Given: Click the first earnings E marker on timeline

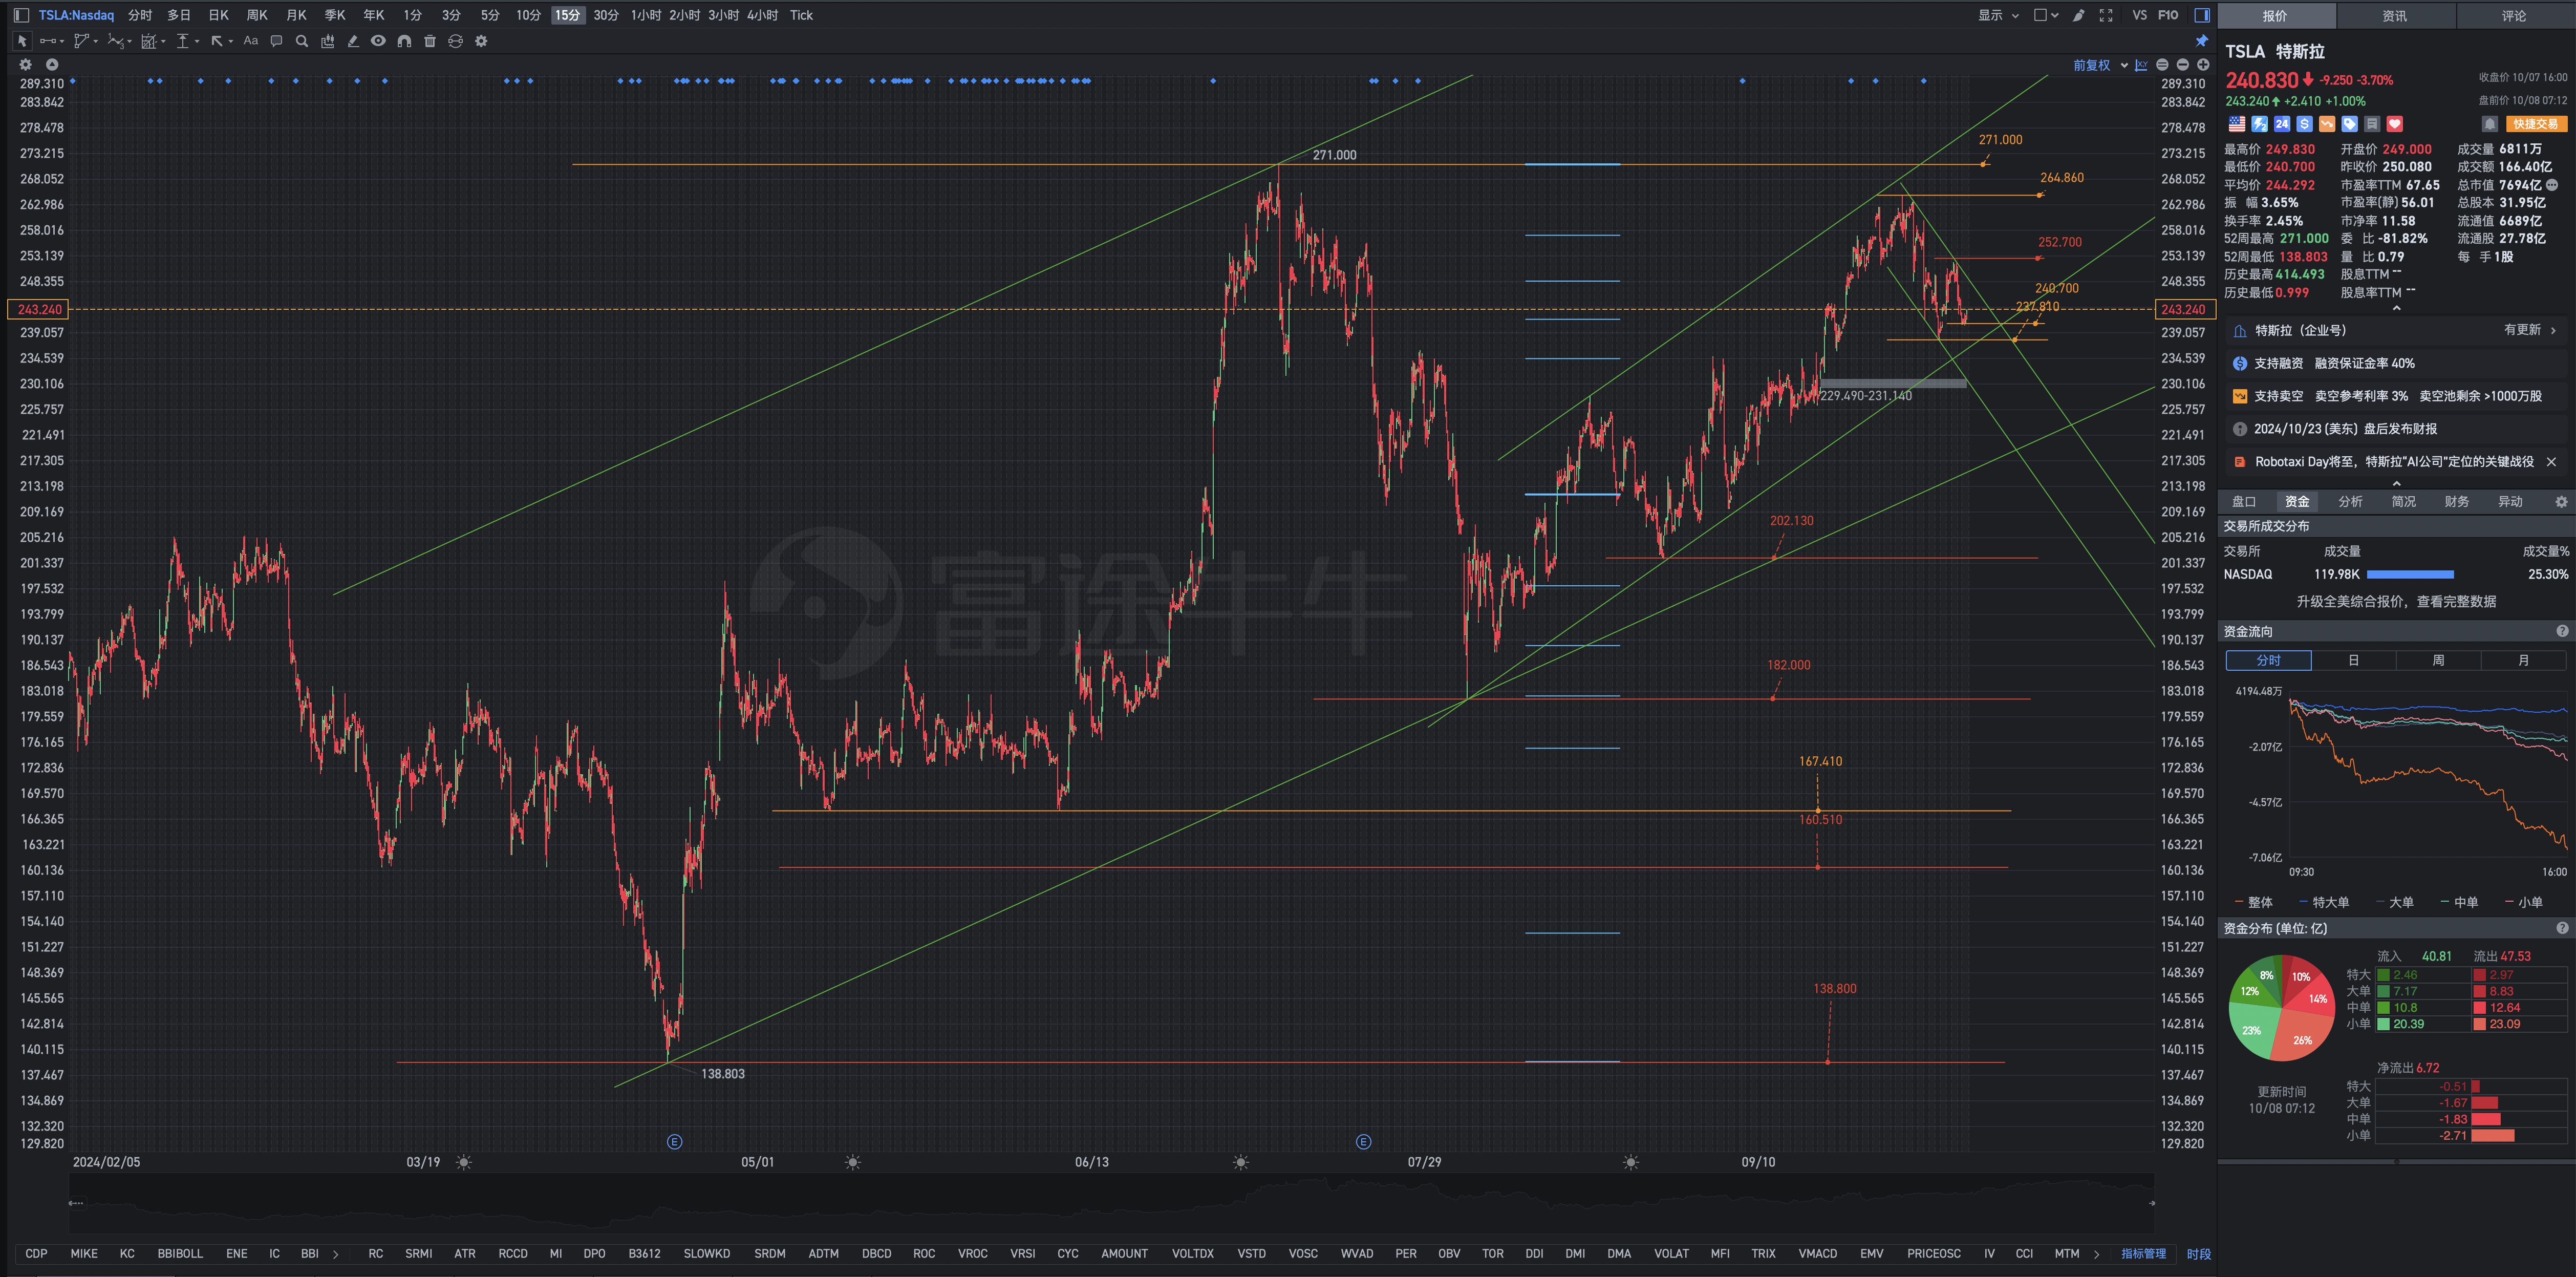Looking at the screenshot, I should 675,1141.
